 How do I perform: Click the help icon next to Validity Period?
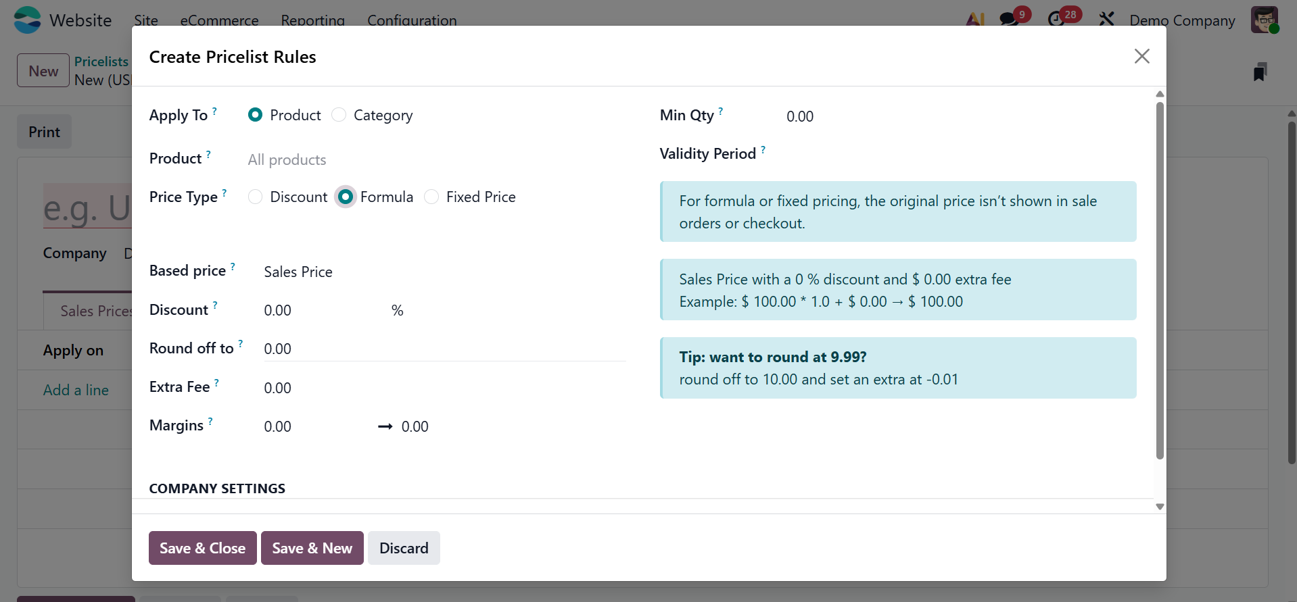763,150
